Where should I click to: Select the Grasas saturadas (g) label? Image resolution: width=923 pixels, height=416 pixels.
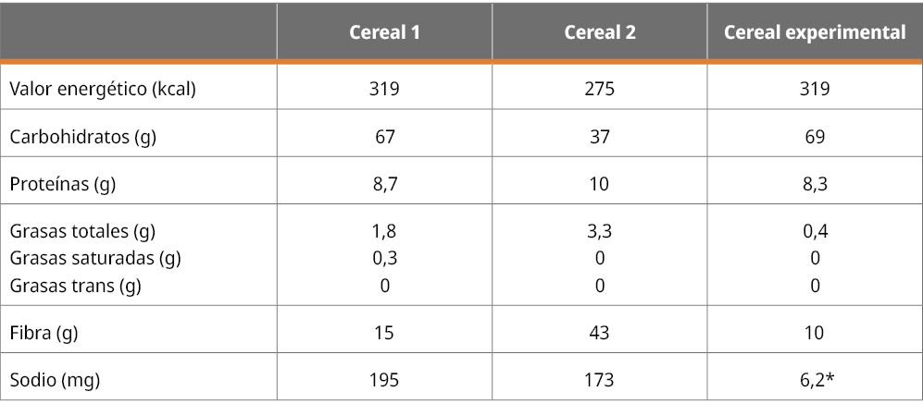tap(94, 258)
